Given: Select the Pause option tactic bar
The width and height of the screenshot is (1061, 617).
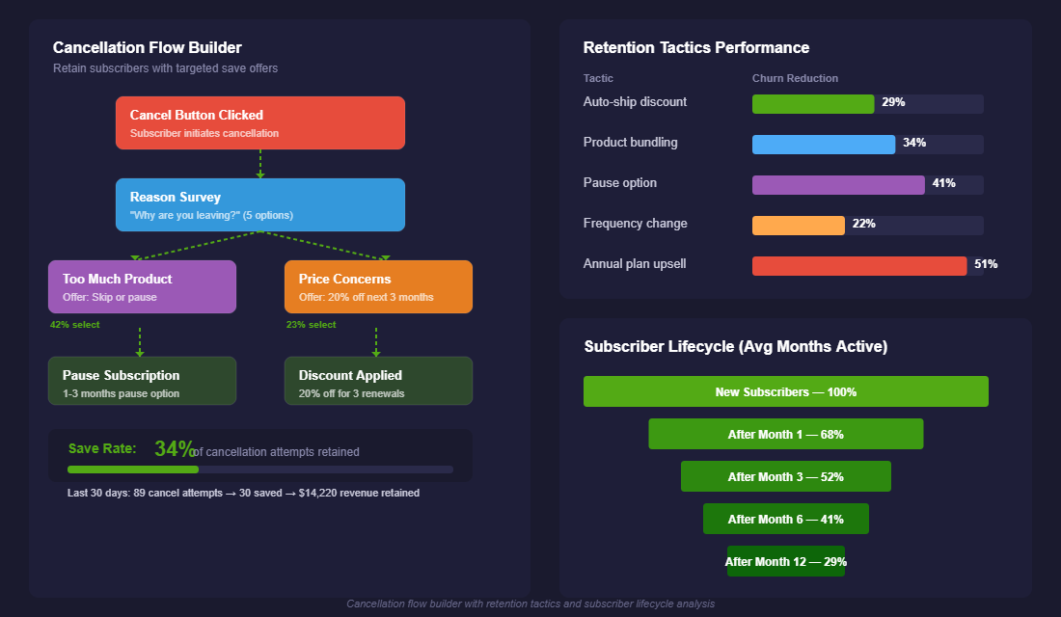Looking at the screenshot, I should point(838,184).
